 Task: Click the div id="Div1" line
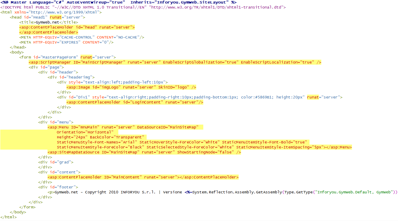tap(200, 97)
